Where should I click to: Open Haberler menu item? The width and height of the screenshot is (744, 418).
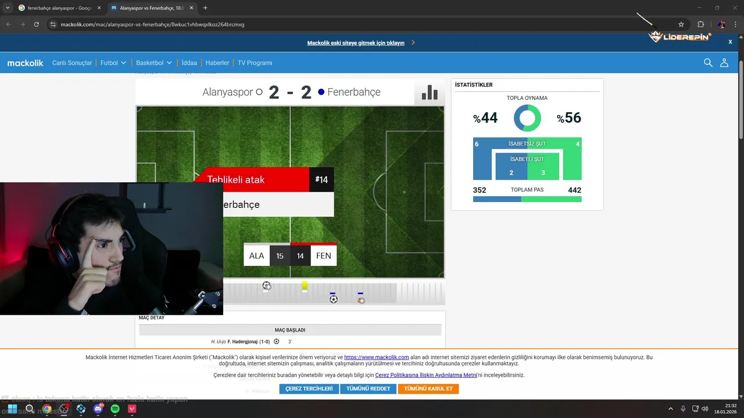(x=217, y=63)
